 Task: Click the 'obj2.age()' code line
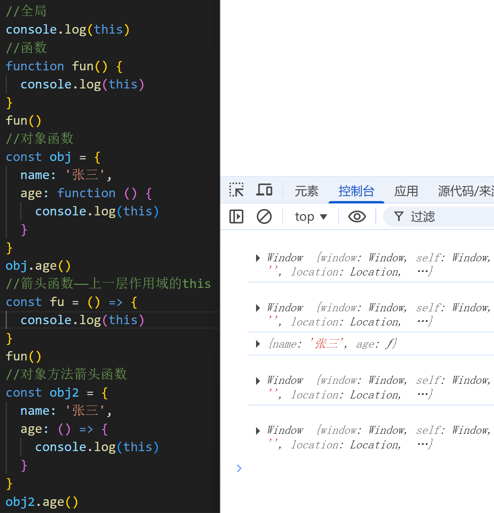42,502
